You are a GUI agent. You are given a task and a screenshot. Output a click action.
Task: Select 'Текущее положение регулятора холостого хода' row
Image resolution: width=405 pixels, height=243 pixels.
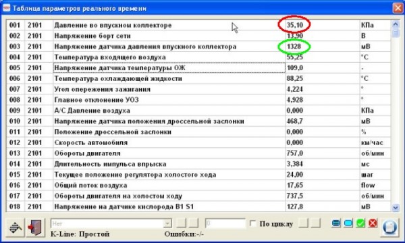198,175
